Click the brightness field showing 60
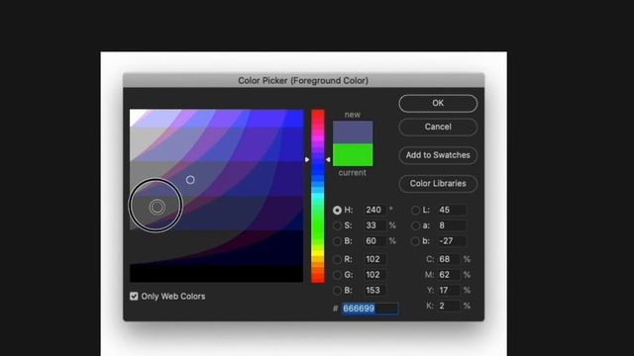 374,241
